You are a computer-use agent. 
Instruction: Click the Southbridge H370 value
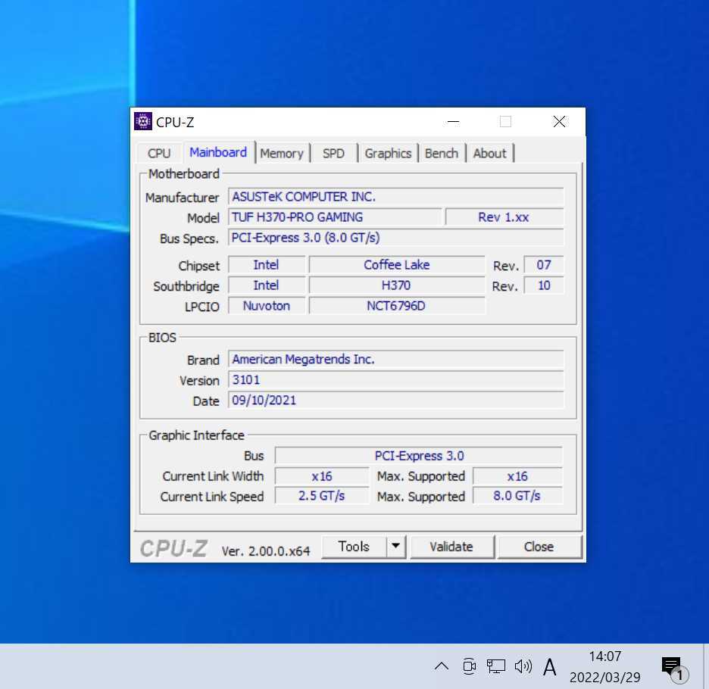pos(397,285)
